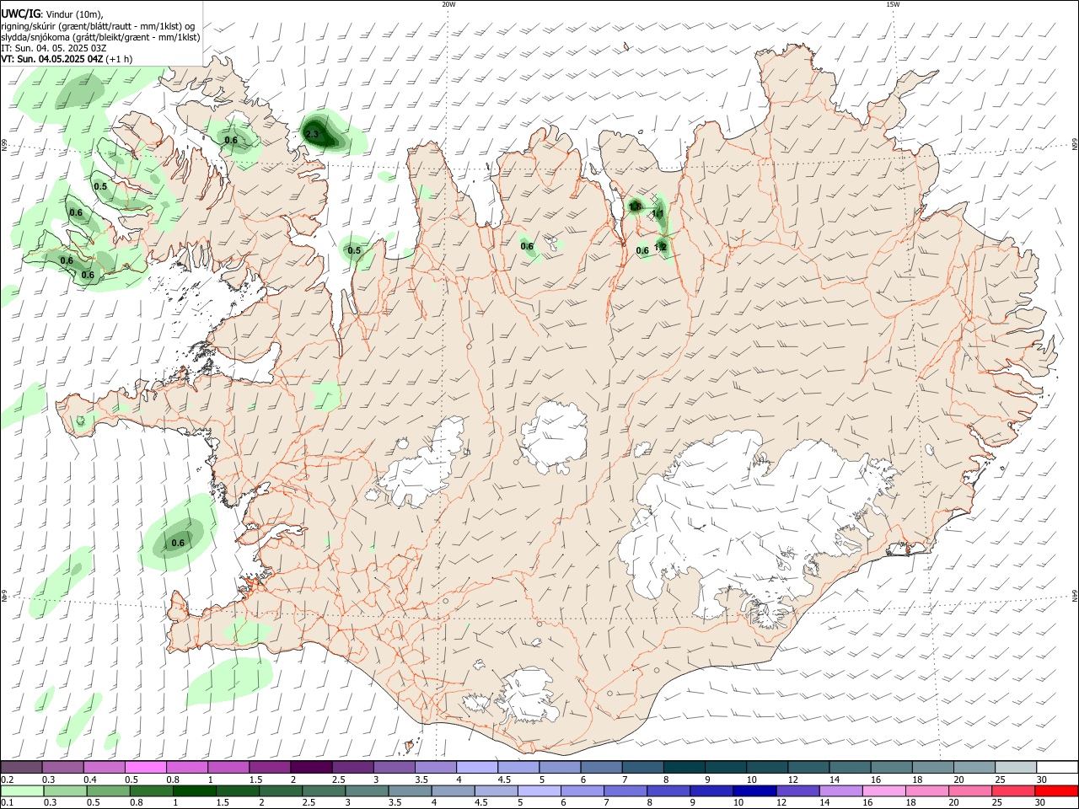Click the UWC/IG title text
The width and height of the screenshot is (1079, 809).
click(x=20, y=13)
